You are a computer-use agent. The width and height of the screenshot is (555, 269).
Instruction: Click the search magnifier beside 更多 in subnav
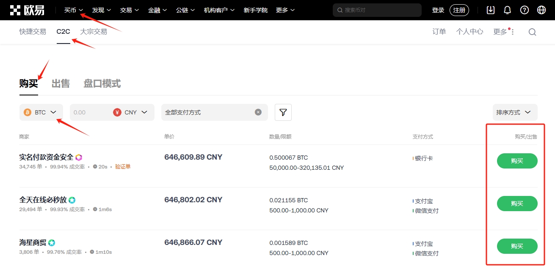pyautogui.click(x=532, y=32)
